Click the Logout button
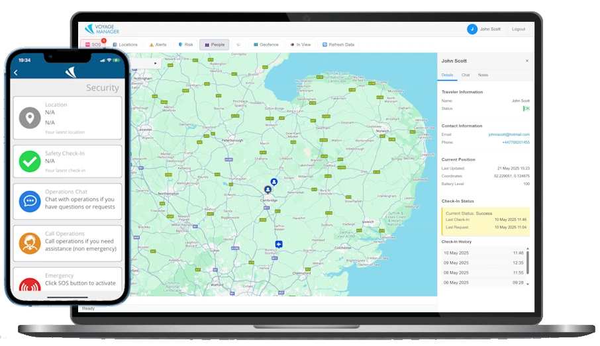This screenshot has width=600, height=346. pos(519,29)
